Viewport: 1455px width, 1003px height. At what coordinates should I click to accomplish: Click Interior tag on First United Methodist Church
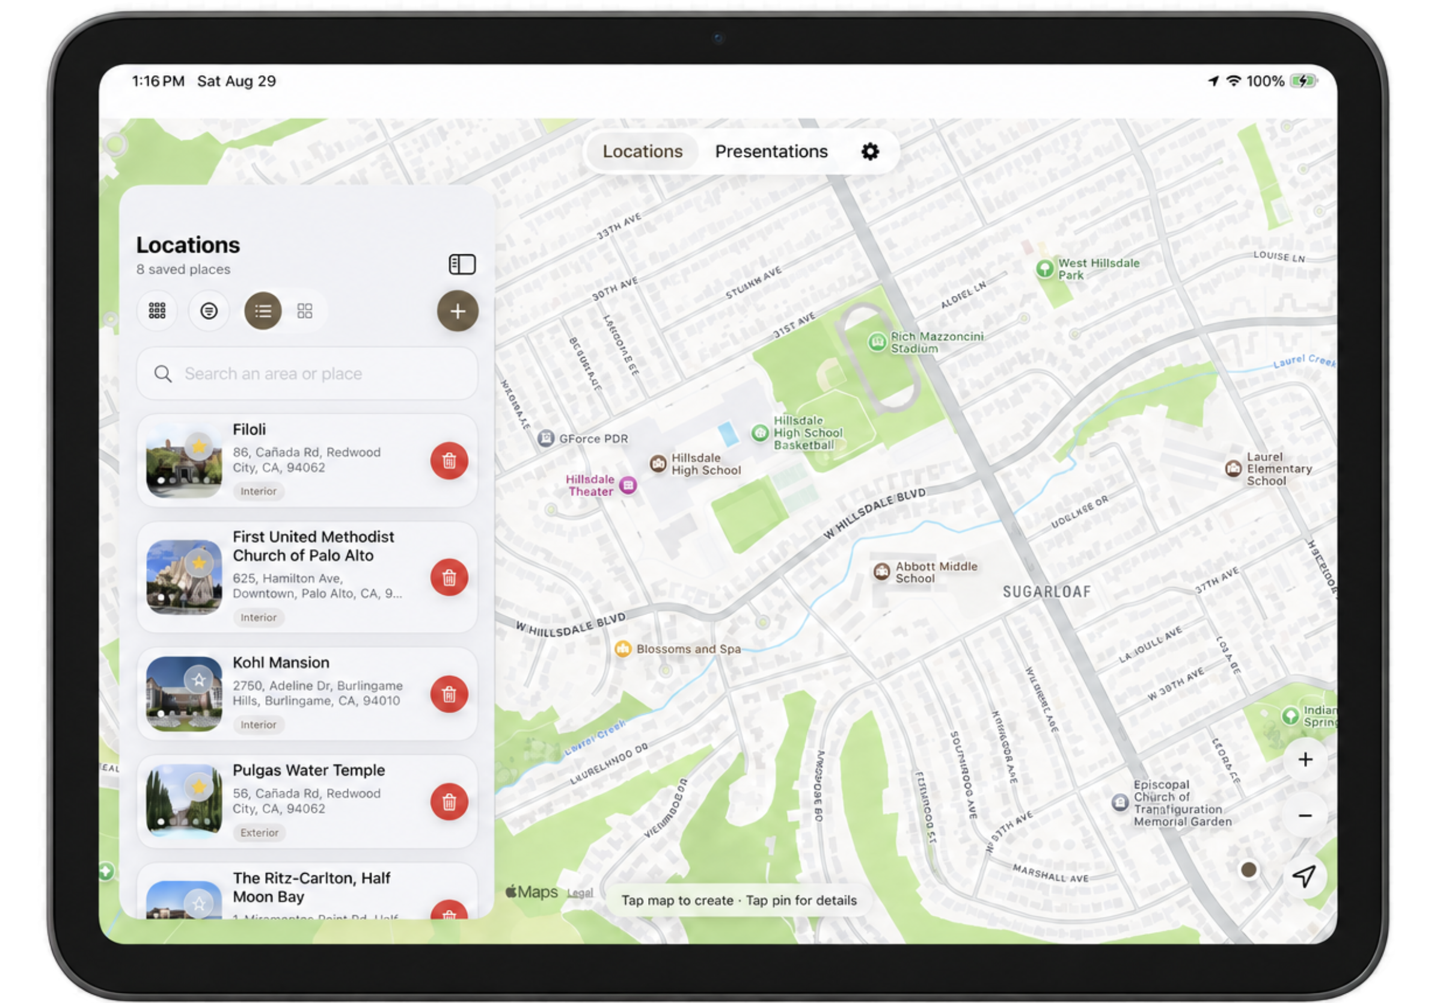click(x=258, y=617)
